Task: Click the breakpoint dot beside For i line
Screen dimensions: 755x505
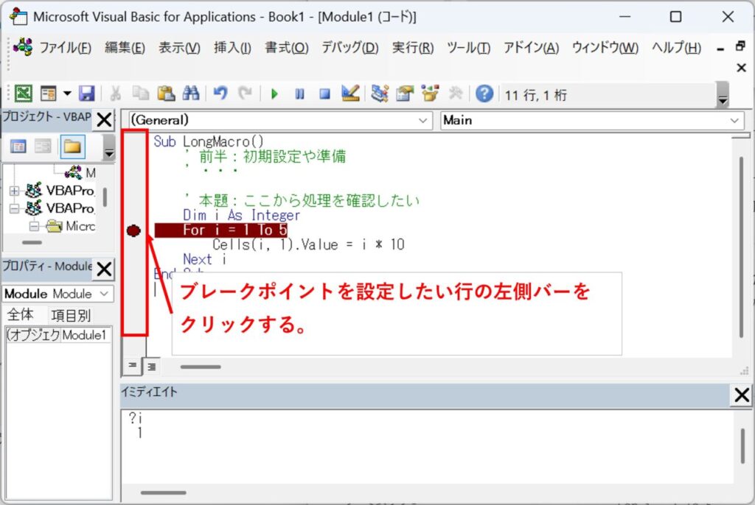Action: [x=133, y=231]
